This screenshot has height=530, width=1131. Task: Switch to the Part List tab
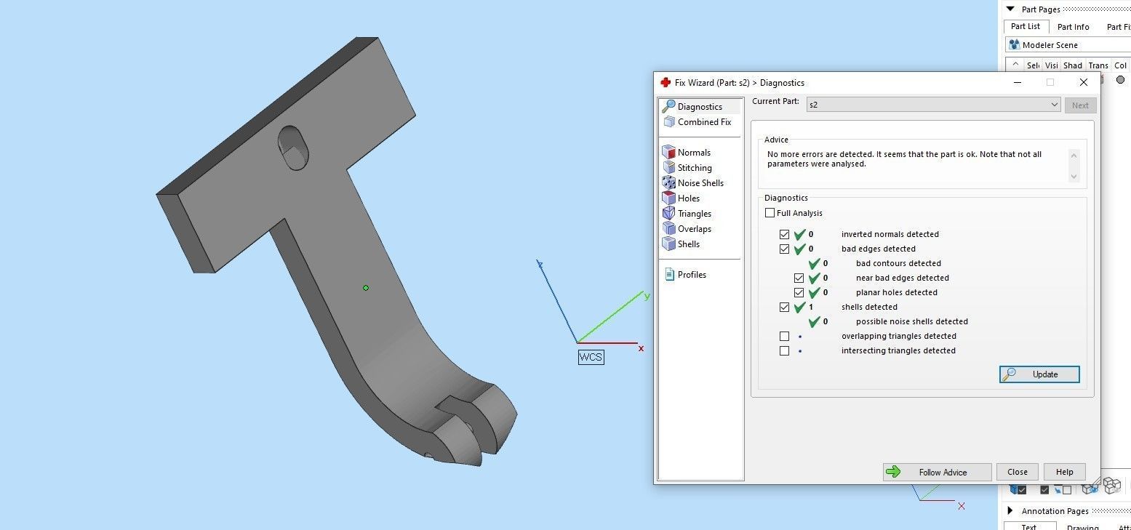1026,27
